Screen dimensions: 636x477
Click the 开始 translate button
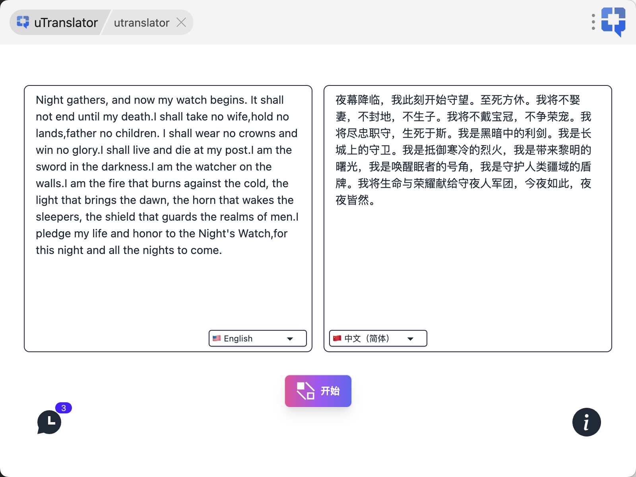click(x=318, y=391)
